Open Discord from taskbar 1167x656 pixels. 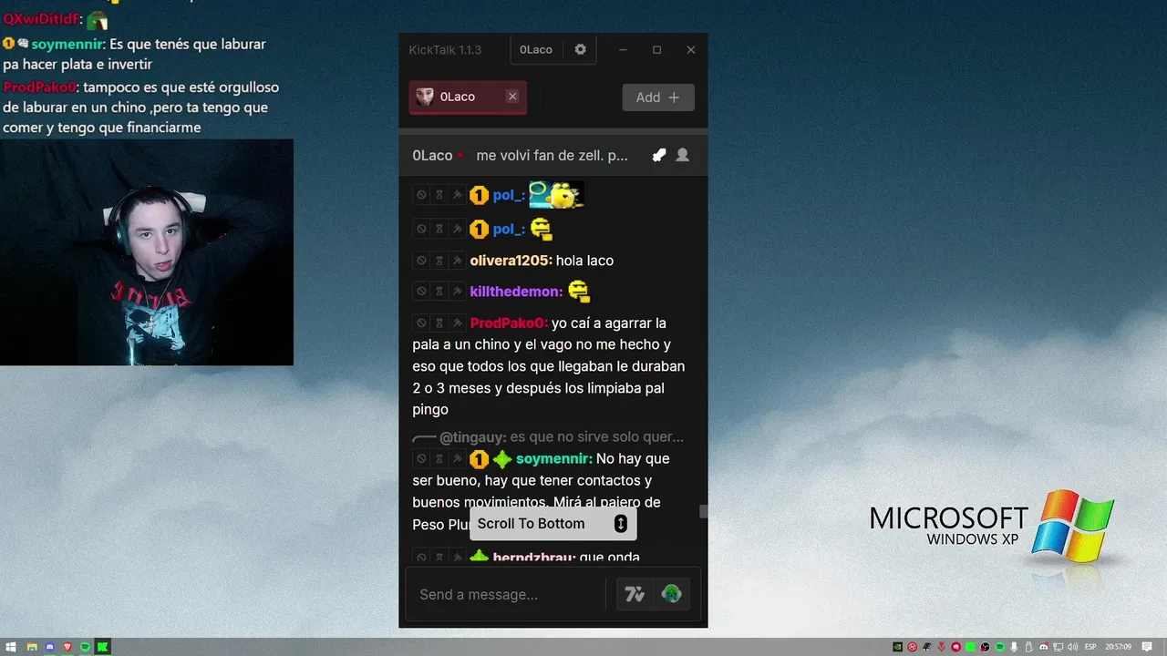click(x=50, y=647)
